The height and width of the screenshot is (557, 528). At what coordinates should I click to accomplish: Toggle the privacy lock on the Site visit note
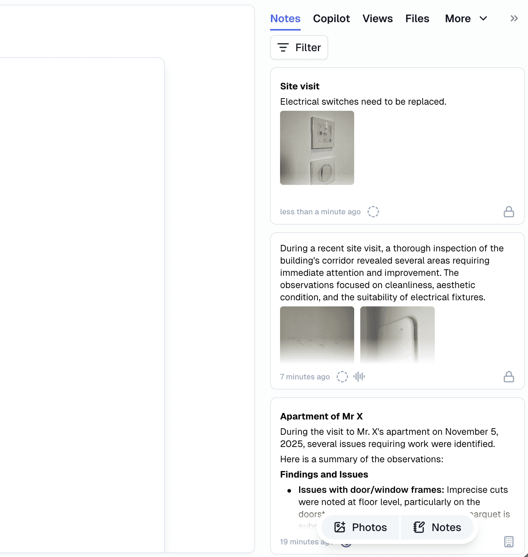(x=509, y=211)
